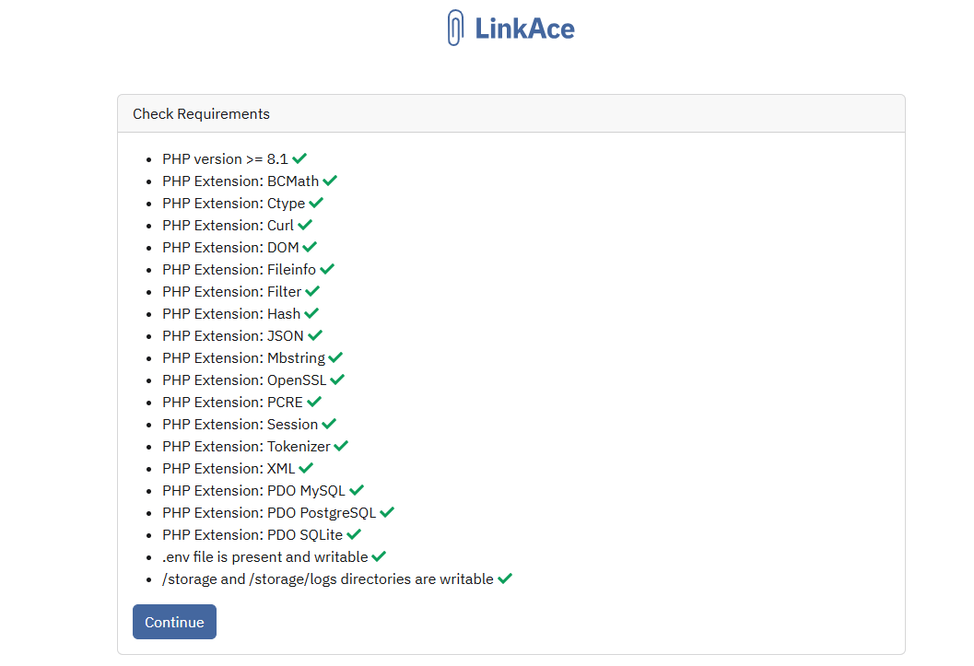Click the Check Requirements card header
Screen dimensions: 974x666
(511, 113)
